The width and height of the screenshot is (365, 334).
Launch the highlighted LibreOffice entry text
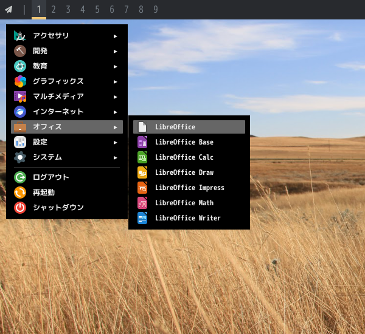pyautogui.click(x=175, y=127)
